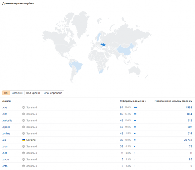Click Ukraine highlighted on the map
The image size is (195, 170).
point(103,45)
